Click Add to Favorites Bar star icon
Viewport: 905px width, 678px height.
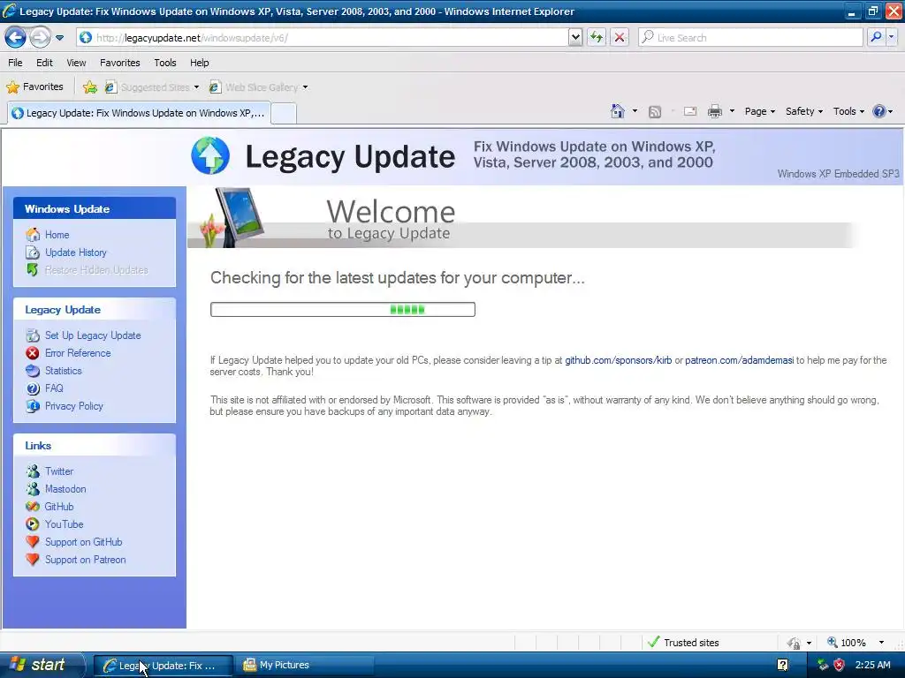[x=90, y=87]
